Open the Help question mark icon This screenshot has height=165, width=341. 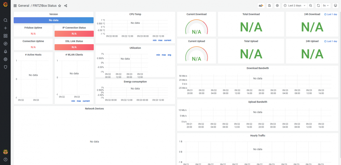[x=5, y=160]
